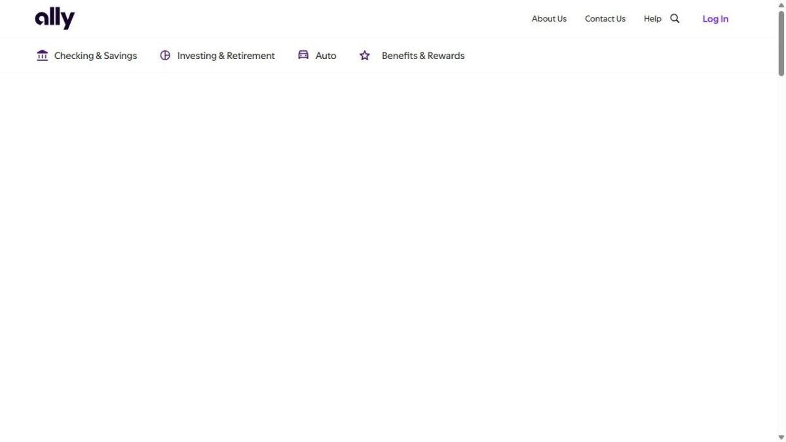This screenshot has width=786, height=442.
Task: Click the bank building icon
Action: coord(43,56)
